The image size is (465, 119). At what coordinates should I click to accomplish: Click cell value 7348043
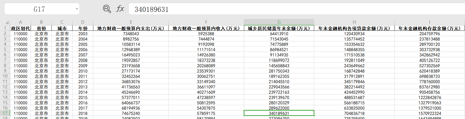131,34
